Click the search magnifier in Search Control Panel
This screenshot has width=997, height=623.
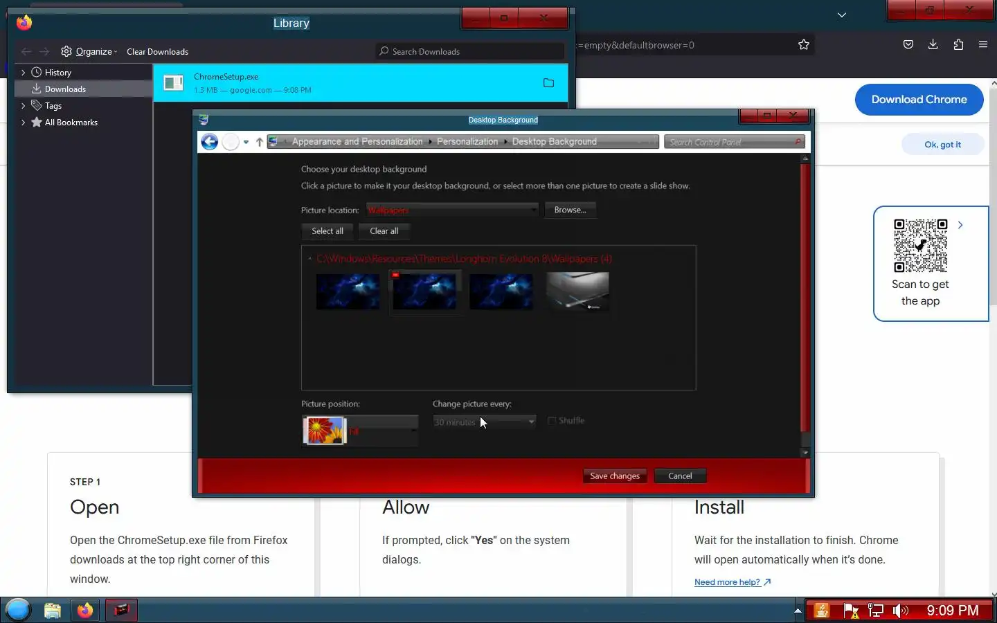[x=798, y=142]
